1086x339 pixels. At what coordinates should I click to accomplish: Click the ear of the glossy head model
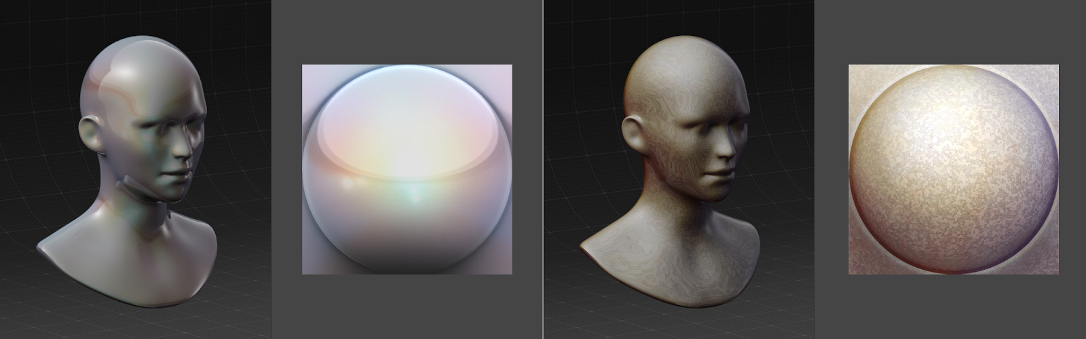click(x=90, y=133)
